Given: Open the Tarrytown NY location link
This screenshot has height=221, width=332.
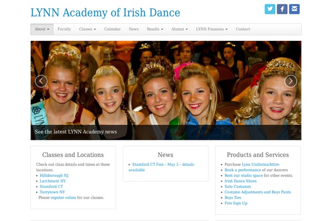Looking at the screenshot, I should click(x=53, y=192).
